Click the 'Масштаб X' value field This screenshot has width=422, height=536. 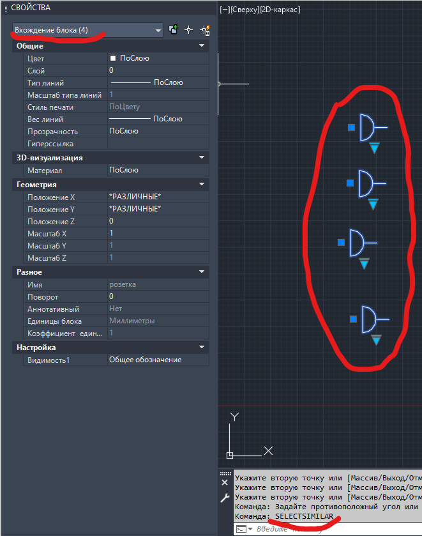158,233
